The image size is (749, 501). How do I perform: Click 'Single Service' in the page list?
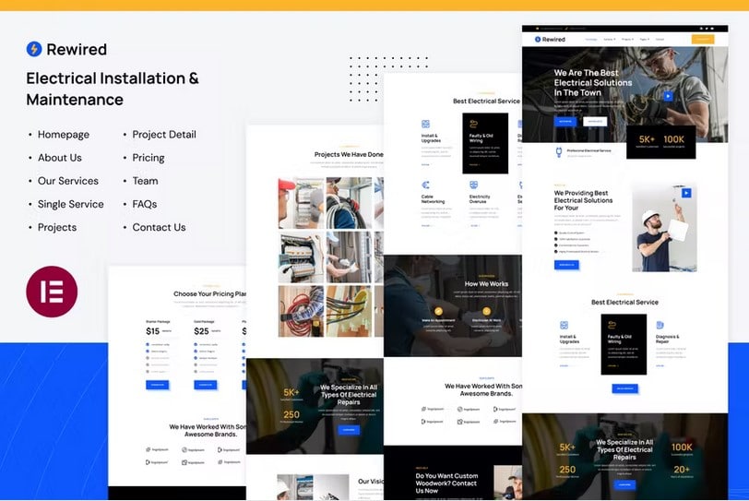tap(71, 205)
